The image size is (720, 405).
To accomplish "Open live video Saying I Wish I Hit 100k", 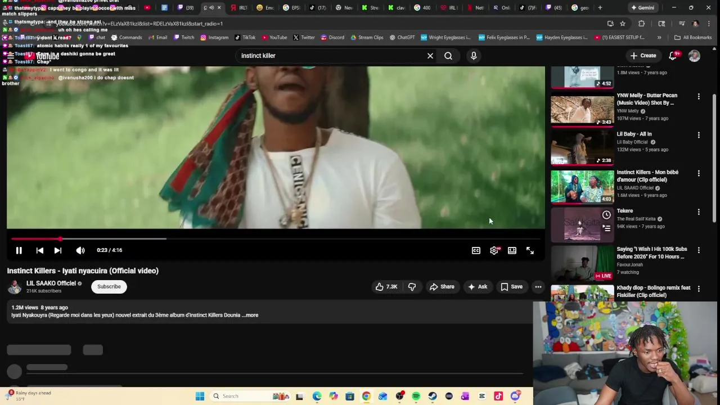I will click(x=651, y=253).
